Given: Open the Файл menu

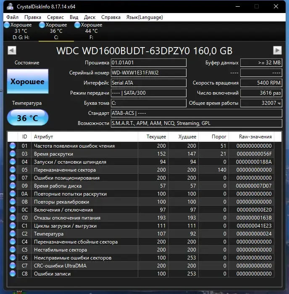Looking at the screenshot, I should [x=12, y=17].
